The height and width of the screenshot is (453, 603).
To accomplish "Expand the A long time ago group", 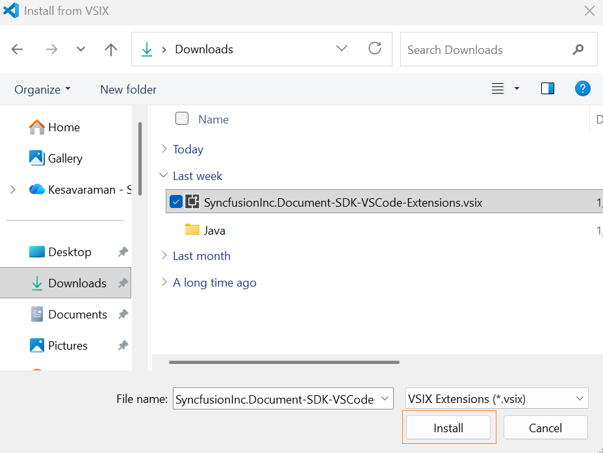I will point(164,282).
